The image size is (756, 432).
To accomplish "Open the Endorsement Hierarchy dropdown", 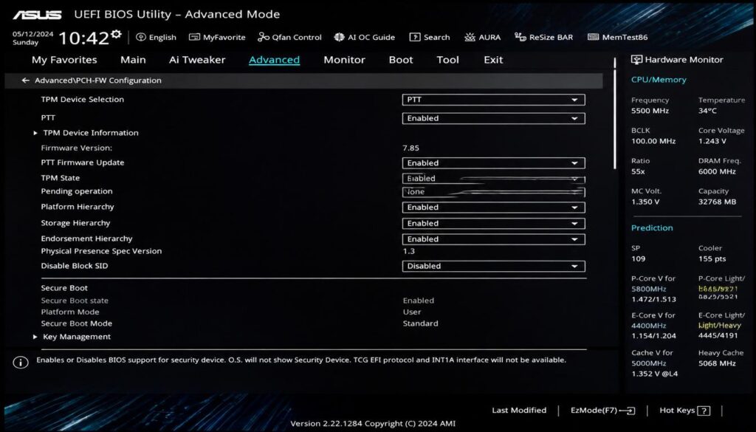I will [493, 239].
